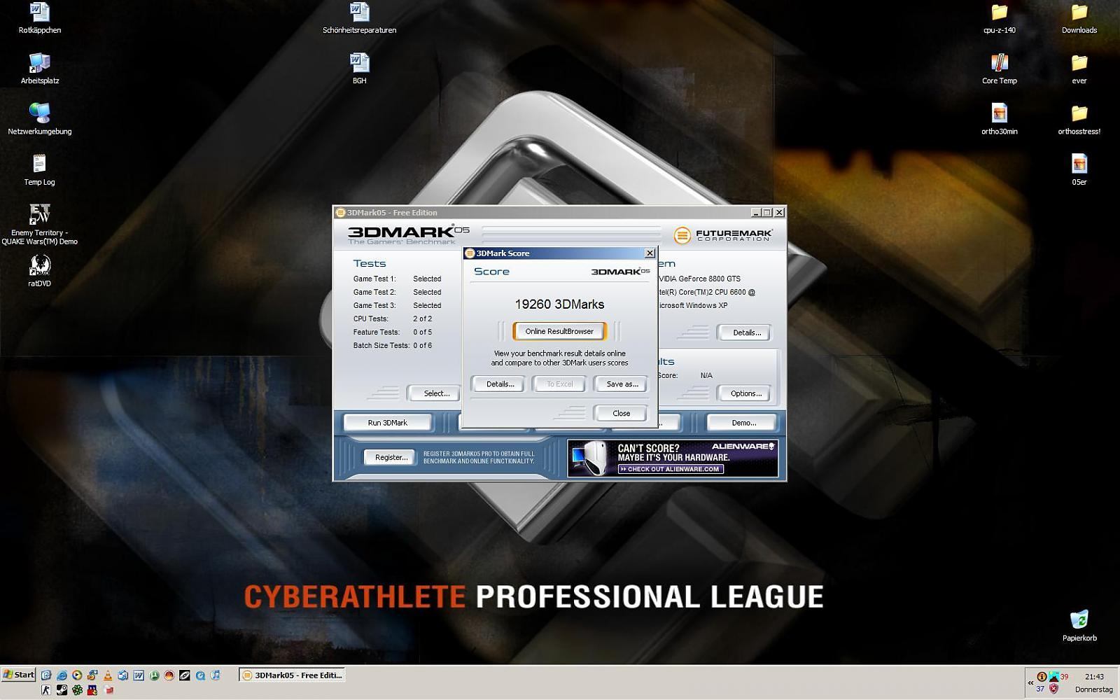Viewport: 1120px width, 700px height.
Task: Launch VLC media player from quick launch
Action: tap(108, 675)
